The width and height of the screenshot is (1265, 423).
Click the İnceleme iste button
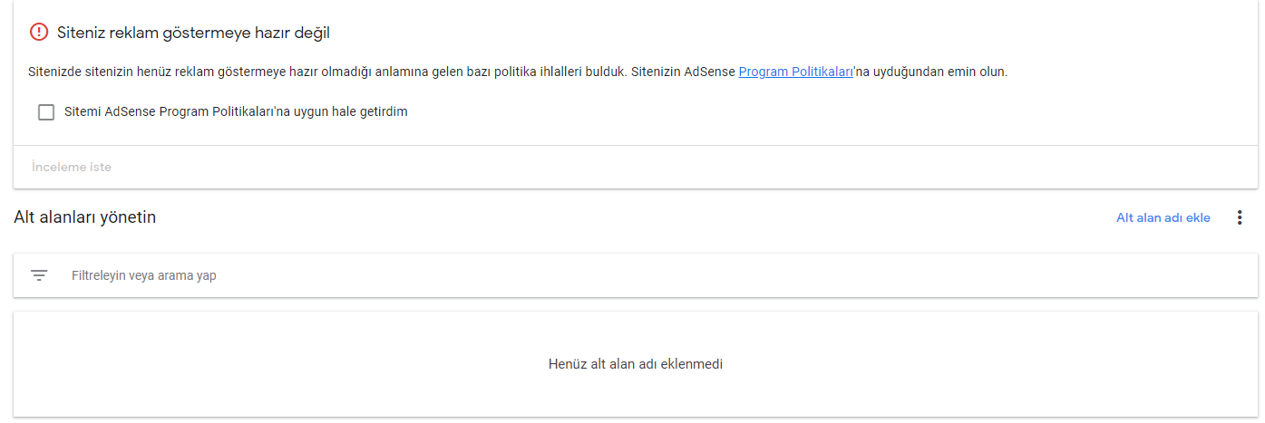pyautogui.click(x=72, y=168)
